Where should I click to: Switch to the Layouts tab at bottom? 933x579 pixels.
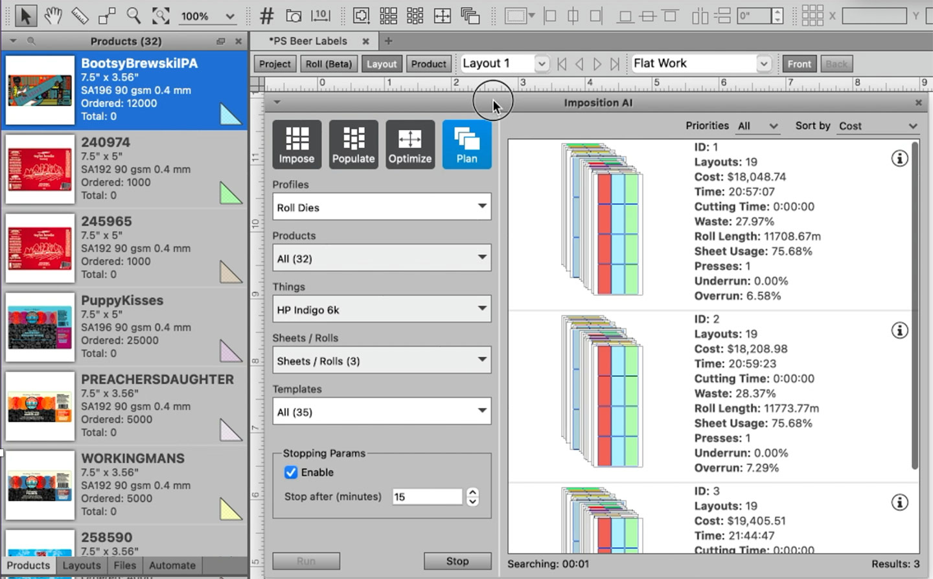[x=82, y=565]
